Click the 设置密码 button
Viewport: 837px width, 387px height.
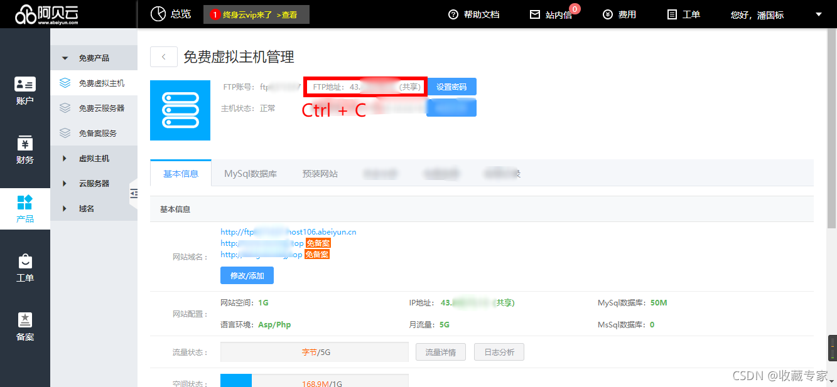point(451,87)
